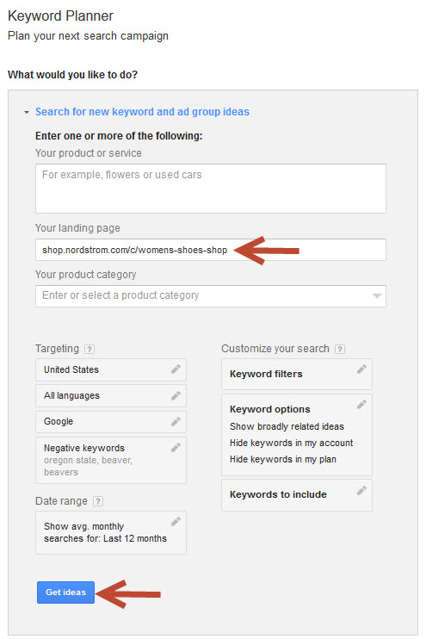Focus the Your product or service text box
The width and height of the screenshot is (426, 639).
tap(211, 189)
